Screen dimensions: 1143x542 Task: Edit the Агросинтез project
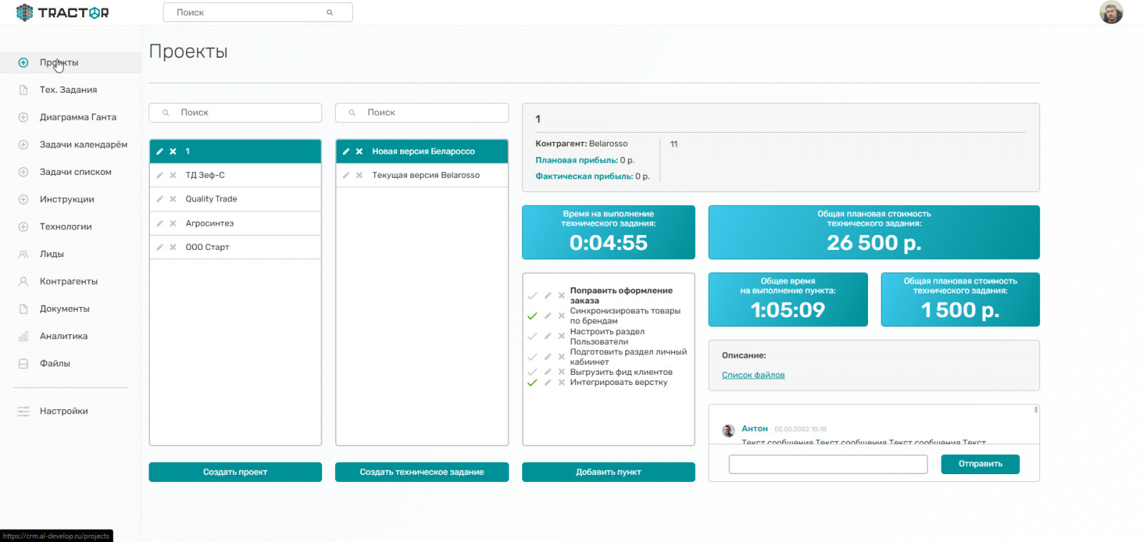[160, 224]
